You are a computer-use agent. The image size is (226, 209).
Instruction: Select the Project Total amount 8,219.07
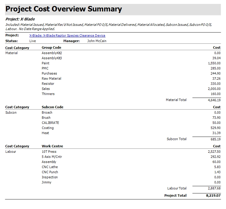214,195
